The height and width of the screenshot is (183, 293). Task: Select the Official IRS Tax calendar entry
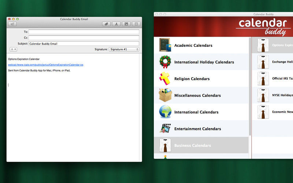click(x=272, y=78)
